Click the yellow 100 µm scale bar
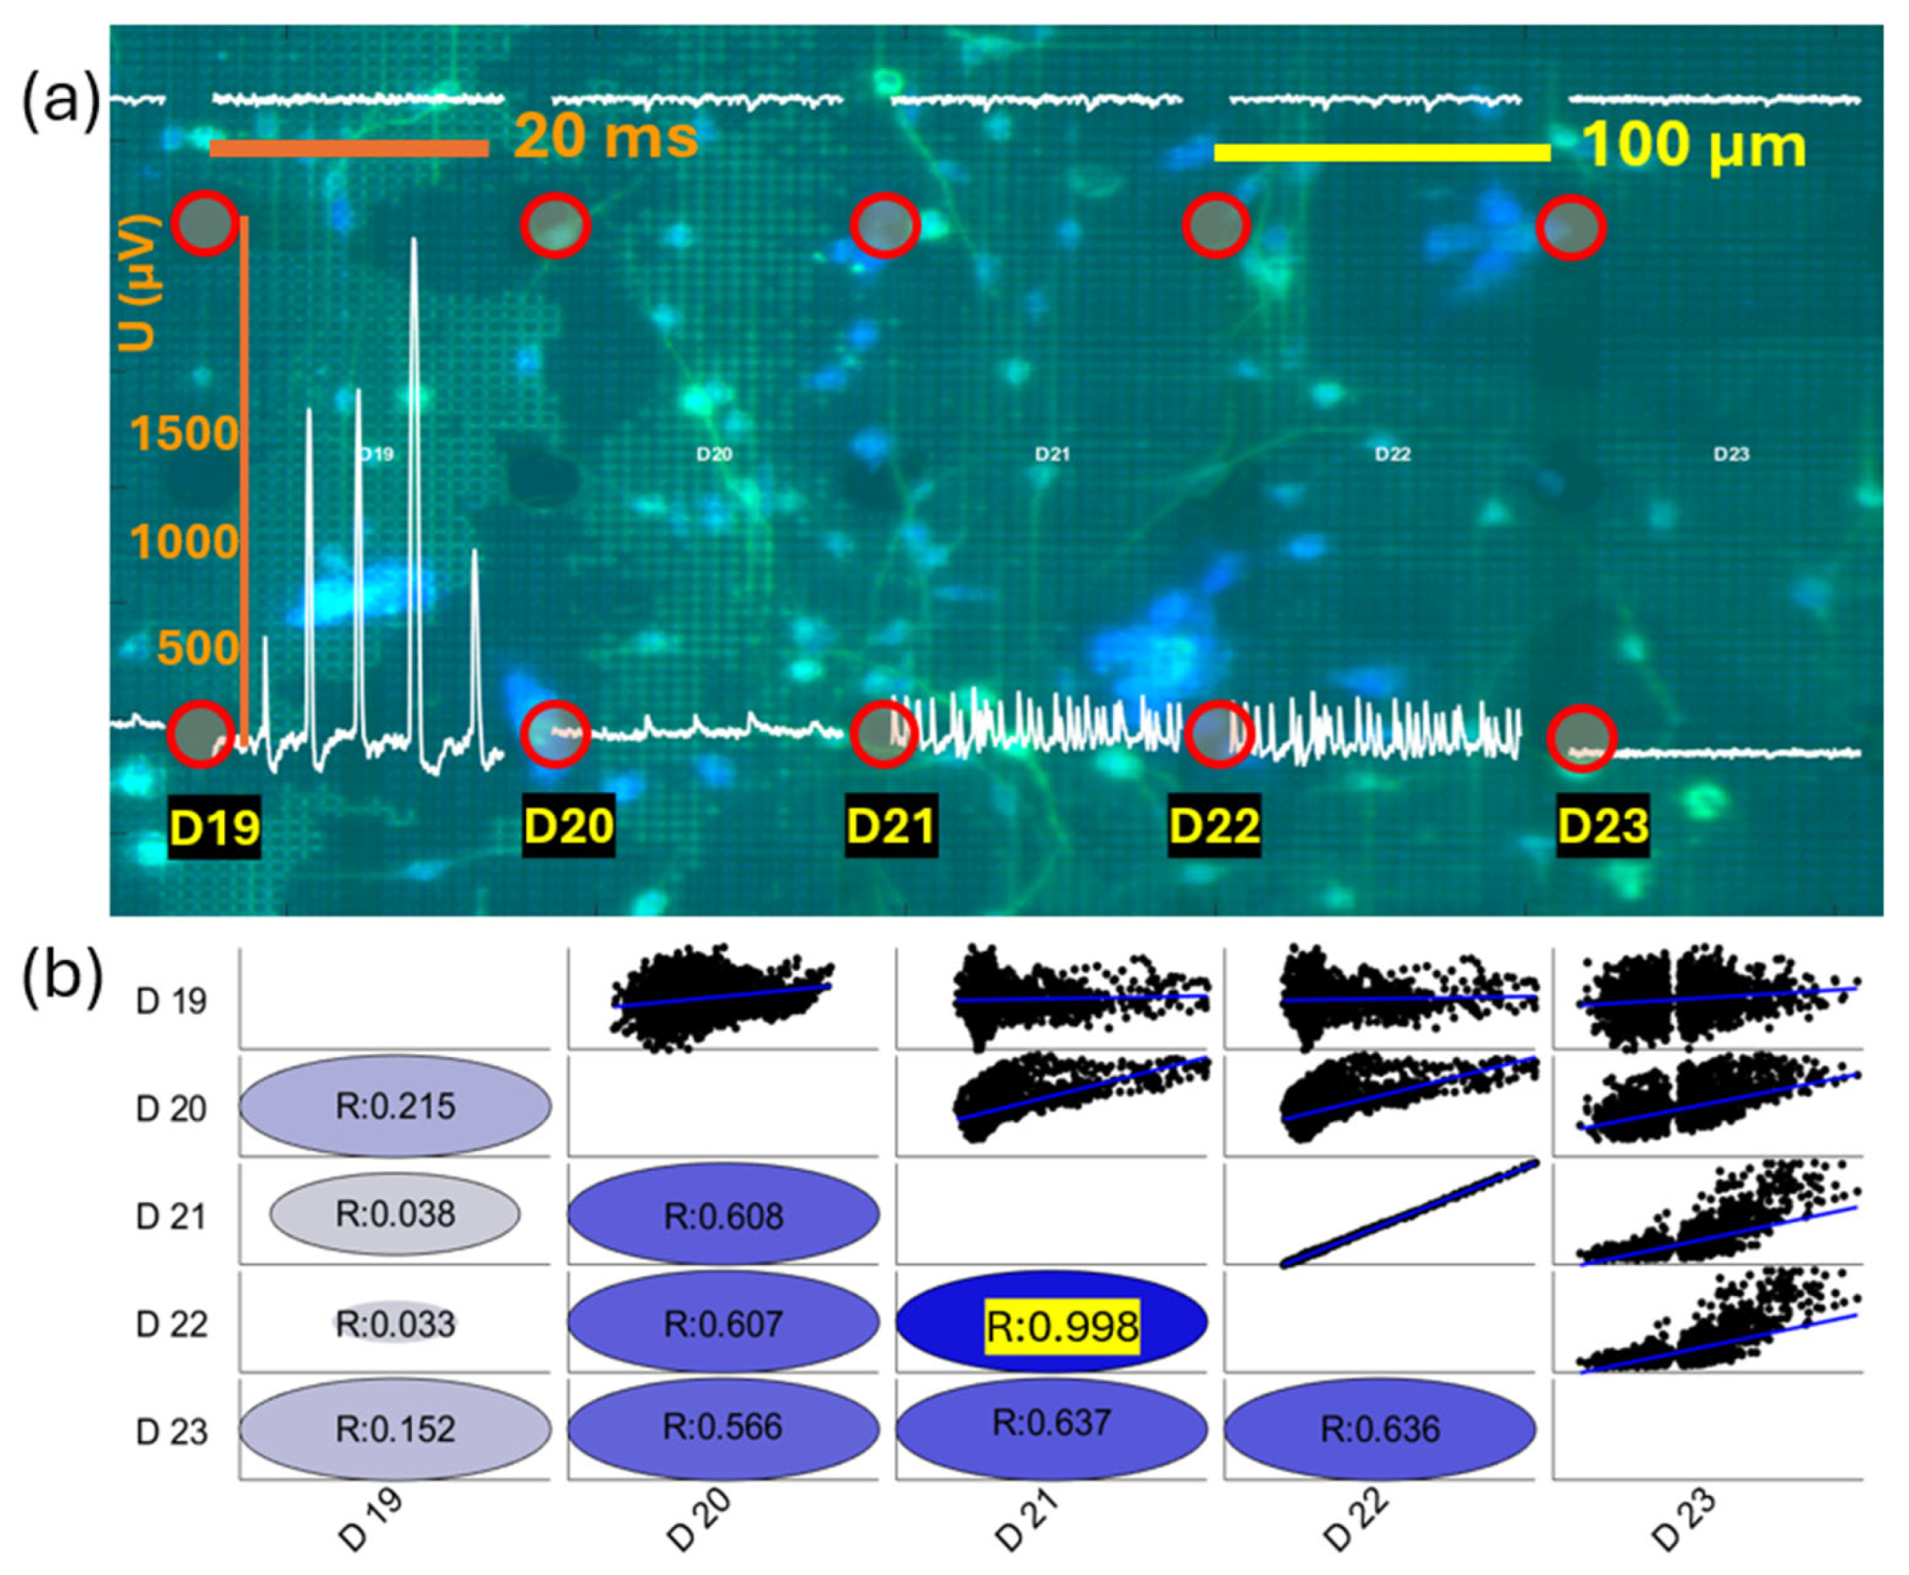 coord(1381,153)
